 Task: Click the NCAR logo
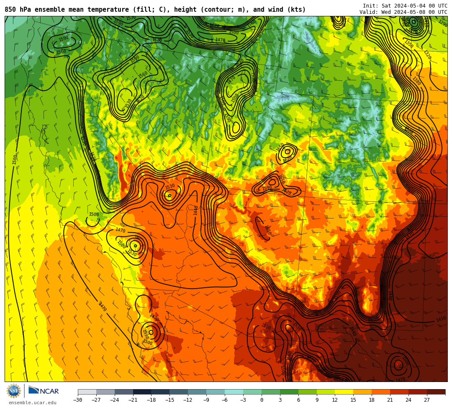[44, 391]
